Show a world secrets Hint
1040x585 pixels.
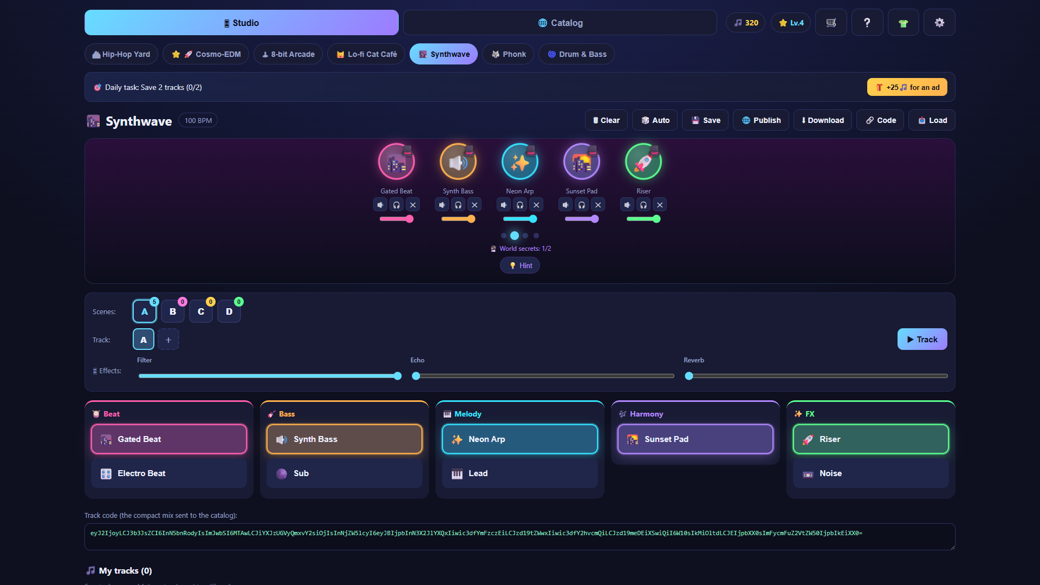(520, 265)
